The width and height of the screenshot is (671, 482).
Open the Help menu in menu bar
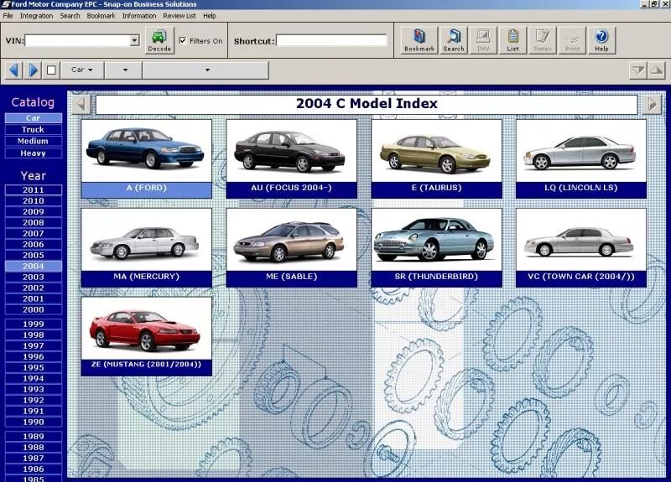pyautogui.click(x=209, y=16)
